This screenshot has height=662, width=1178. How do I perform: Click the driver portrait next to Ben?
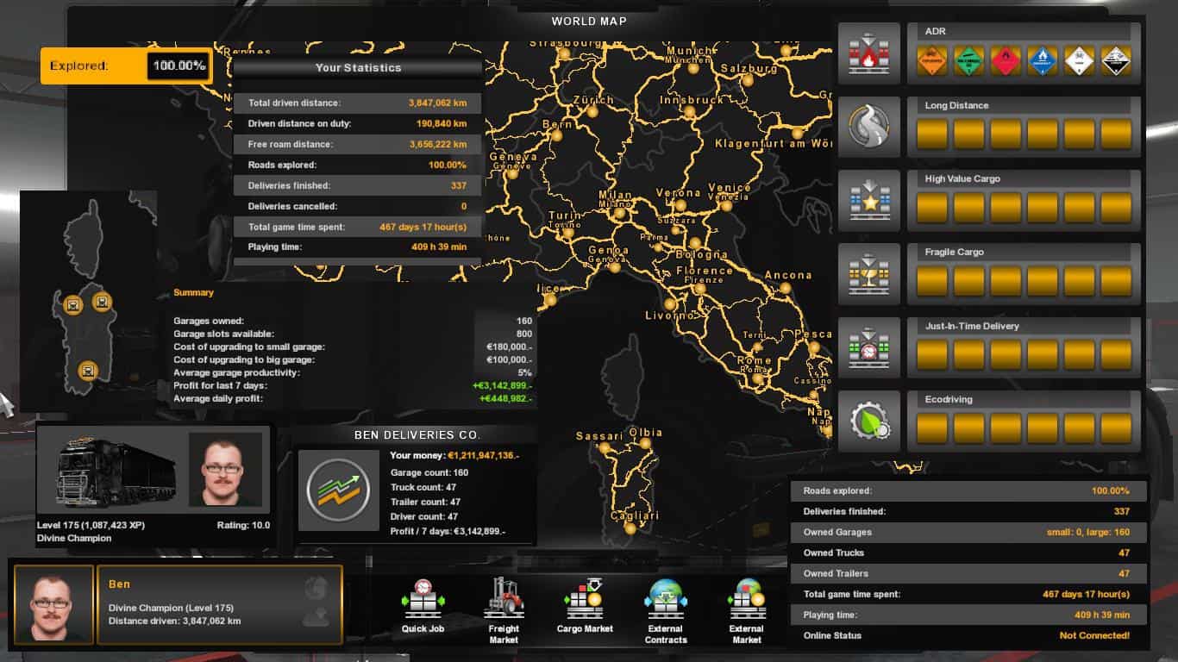pos(53,603)
